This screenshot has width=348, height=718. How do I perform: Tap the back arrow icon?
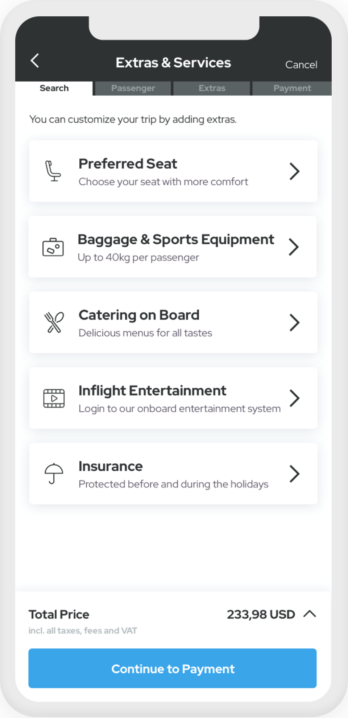click(35, 61)
